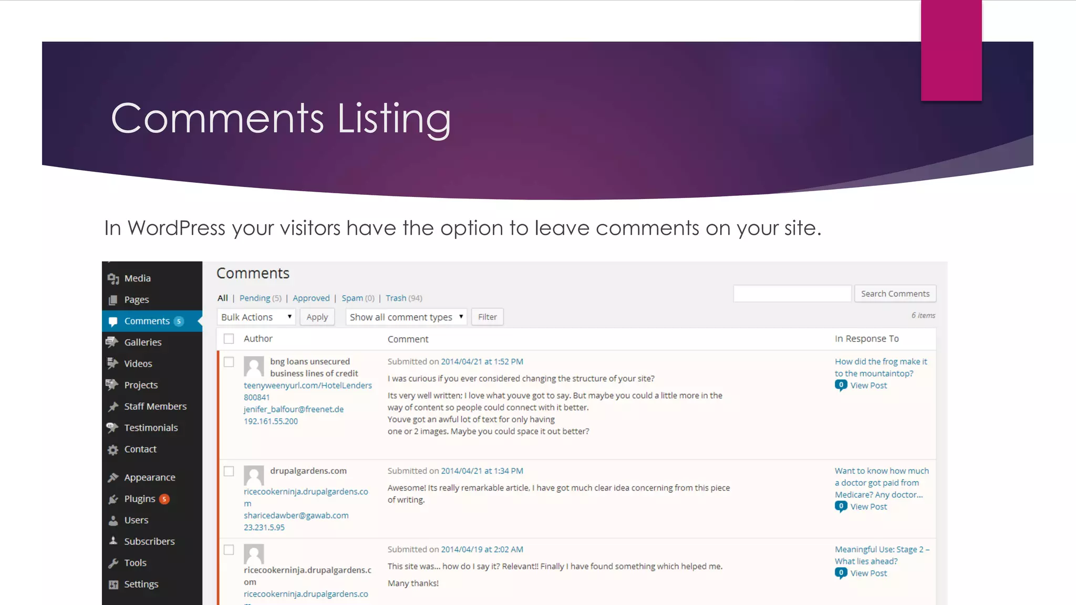The height and width of the screenshot is (605, 1076).
Task: Show Trash comments filter
Action: pos(404,298)
